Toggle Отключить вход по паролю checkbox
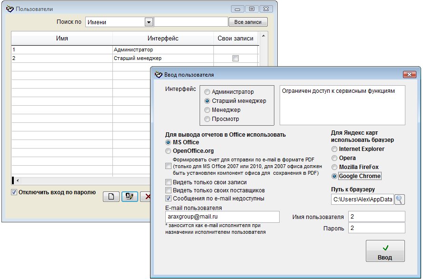Viewport: 423px width, 279px height. point(14,192)
